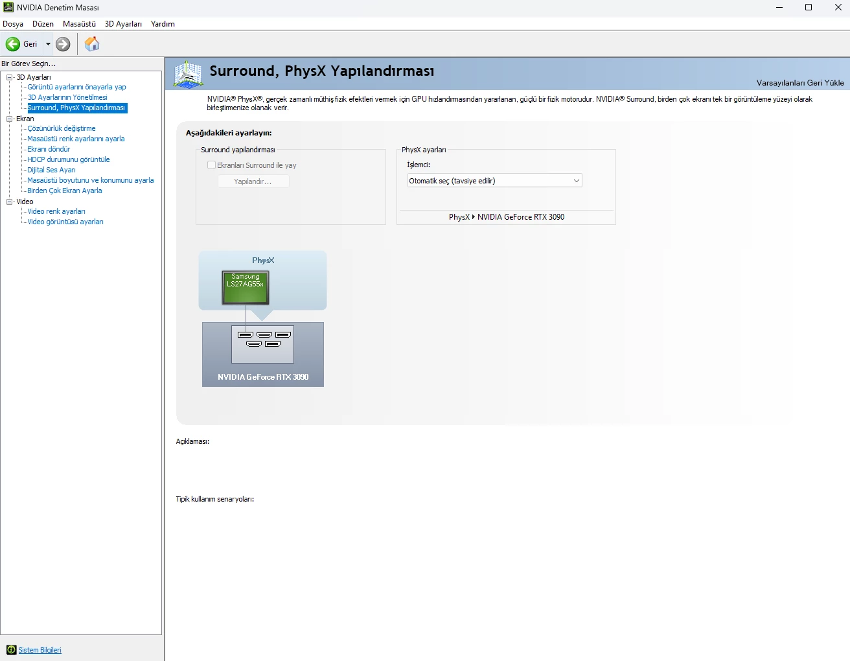
Task: Click the Ekran tree label
Action: tap(25, 119)
